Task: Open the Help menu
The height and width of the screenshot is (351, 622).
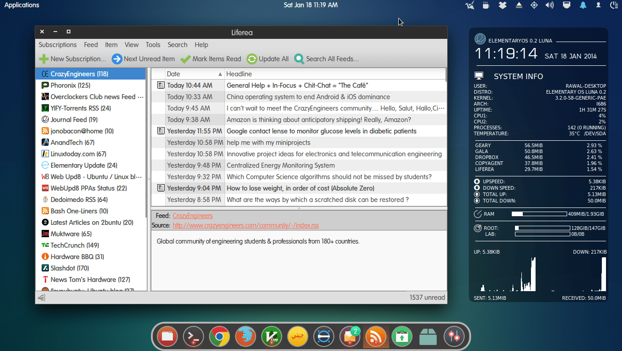Action: [x=201, y=45]
